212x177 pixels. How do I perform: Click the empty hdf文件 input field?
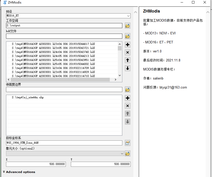tap(64, 36)
